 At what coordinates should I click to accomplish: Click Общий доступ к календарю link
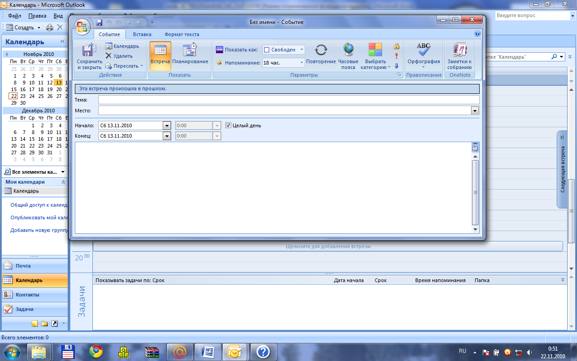tap(39, 205)
